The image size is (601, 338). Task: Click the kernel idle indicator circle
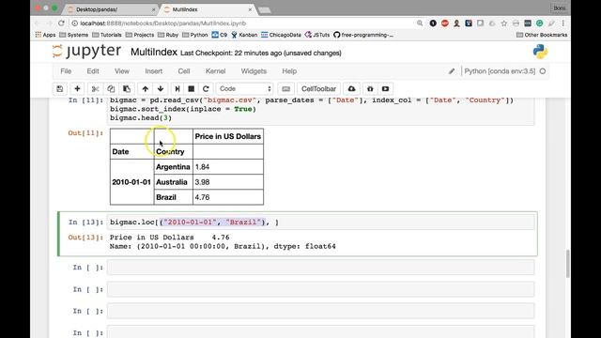coord(543,71)
